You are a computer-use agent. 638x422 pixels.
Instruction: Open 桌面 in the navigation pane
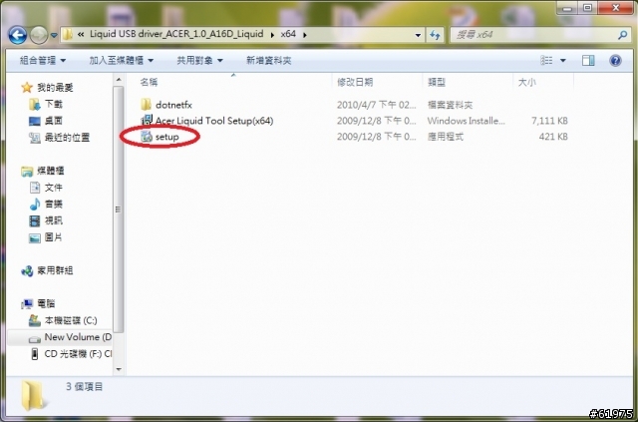(46, 121)
